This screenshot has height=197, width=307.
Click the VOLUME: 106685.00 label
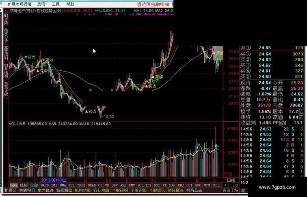click(28, 124)
